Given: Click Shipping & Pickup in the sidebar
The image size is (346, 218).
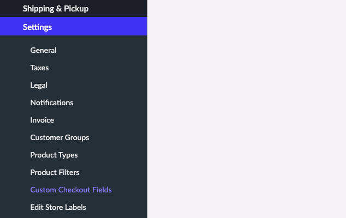Looking at the screenshot, I should pyautogui.click(x=55, y=9).
